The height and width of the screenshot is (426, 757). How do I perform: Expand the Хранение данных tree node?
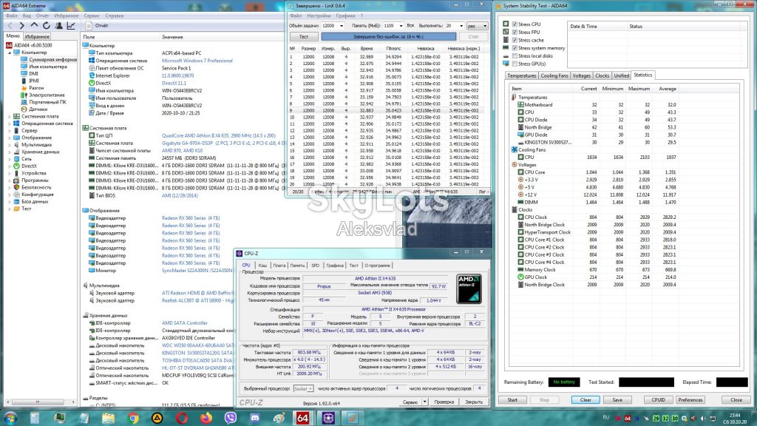click(x=10, y=152)
